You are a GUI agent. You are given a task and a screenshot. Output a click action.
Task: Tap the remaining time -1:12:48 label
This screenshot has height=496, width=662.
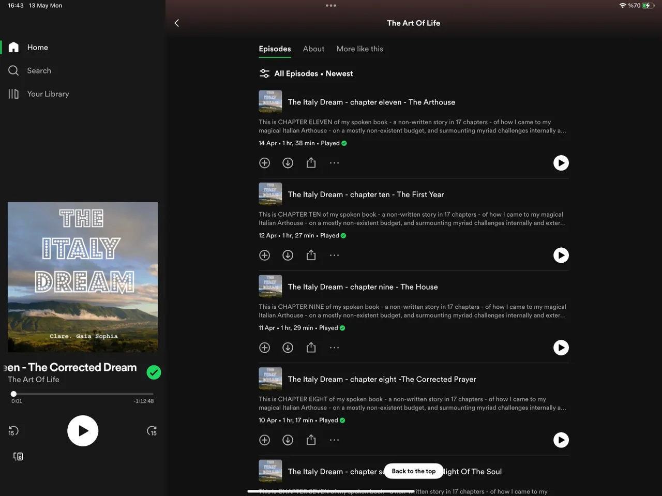(144, 401)
